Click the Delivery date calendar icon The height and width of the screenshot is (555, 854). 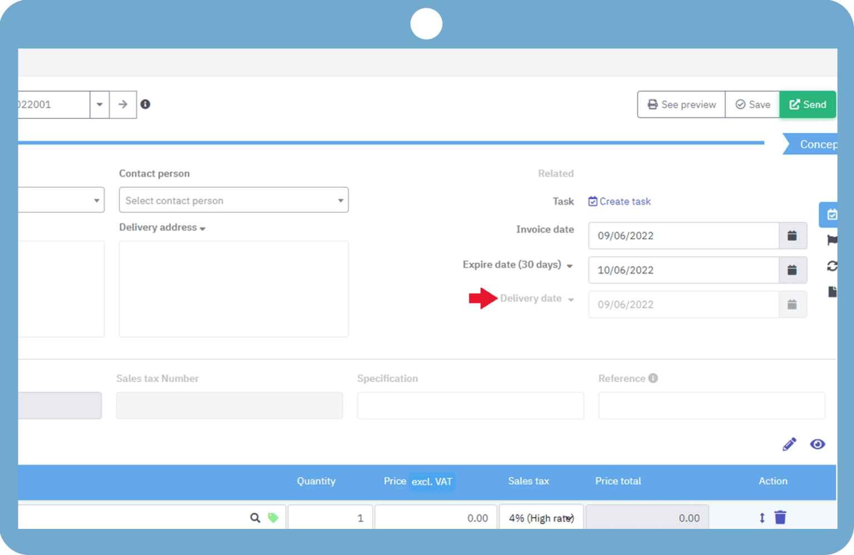click(x=792, y=304)
